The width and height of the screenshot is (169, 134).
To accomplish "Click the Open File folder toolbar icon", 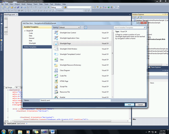I will [x=12, y=7].
